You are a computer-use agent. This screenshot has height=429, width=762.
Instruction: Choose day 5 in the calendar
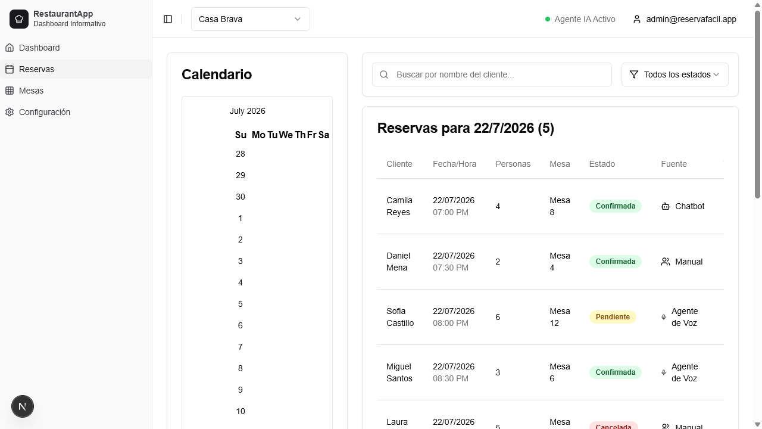pyautogui.click(x=241, y=304)
